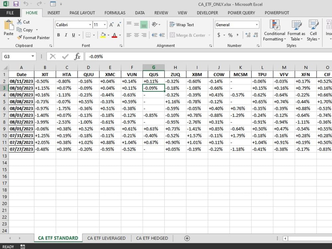This screenshot has height=249, width=332.
Task: Select the cell showing -3.99%
Action: point(45,122)
